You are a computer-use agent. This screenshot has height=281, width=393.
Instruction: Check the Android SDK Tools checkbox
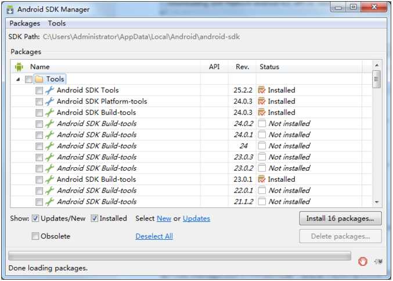39,91
